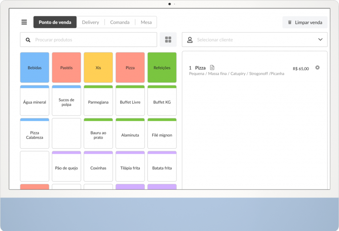Open the hamburger menu
The width and height of the screenshot is (339, 231).
tap(24, 22)
